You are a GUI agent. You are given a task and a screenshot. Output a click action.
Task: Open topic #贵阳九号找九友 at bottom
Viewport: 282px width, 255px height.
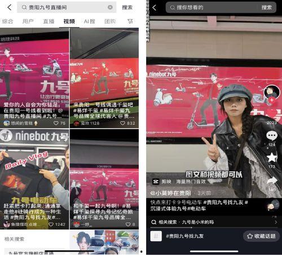pos(184,236)
